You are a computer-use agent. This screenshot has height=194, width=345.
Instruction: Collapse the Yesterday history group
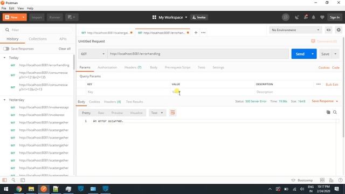pyautogui.click(x=4, y=100)
